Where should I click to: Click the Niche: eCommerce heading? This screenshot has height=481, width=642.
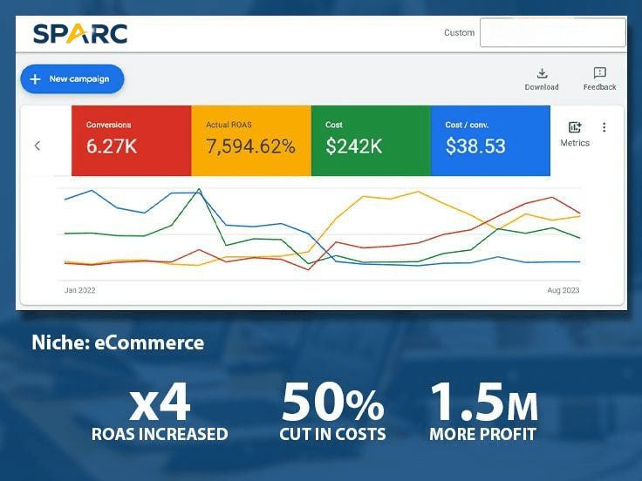(118, 342)
